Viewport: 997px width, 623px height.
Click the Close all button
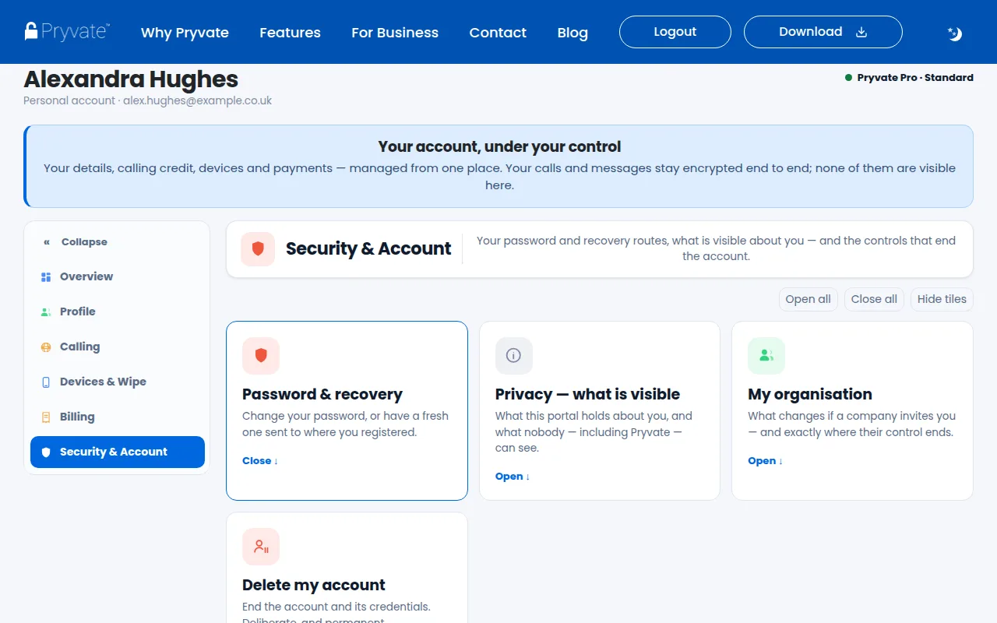click(874, 299)
